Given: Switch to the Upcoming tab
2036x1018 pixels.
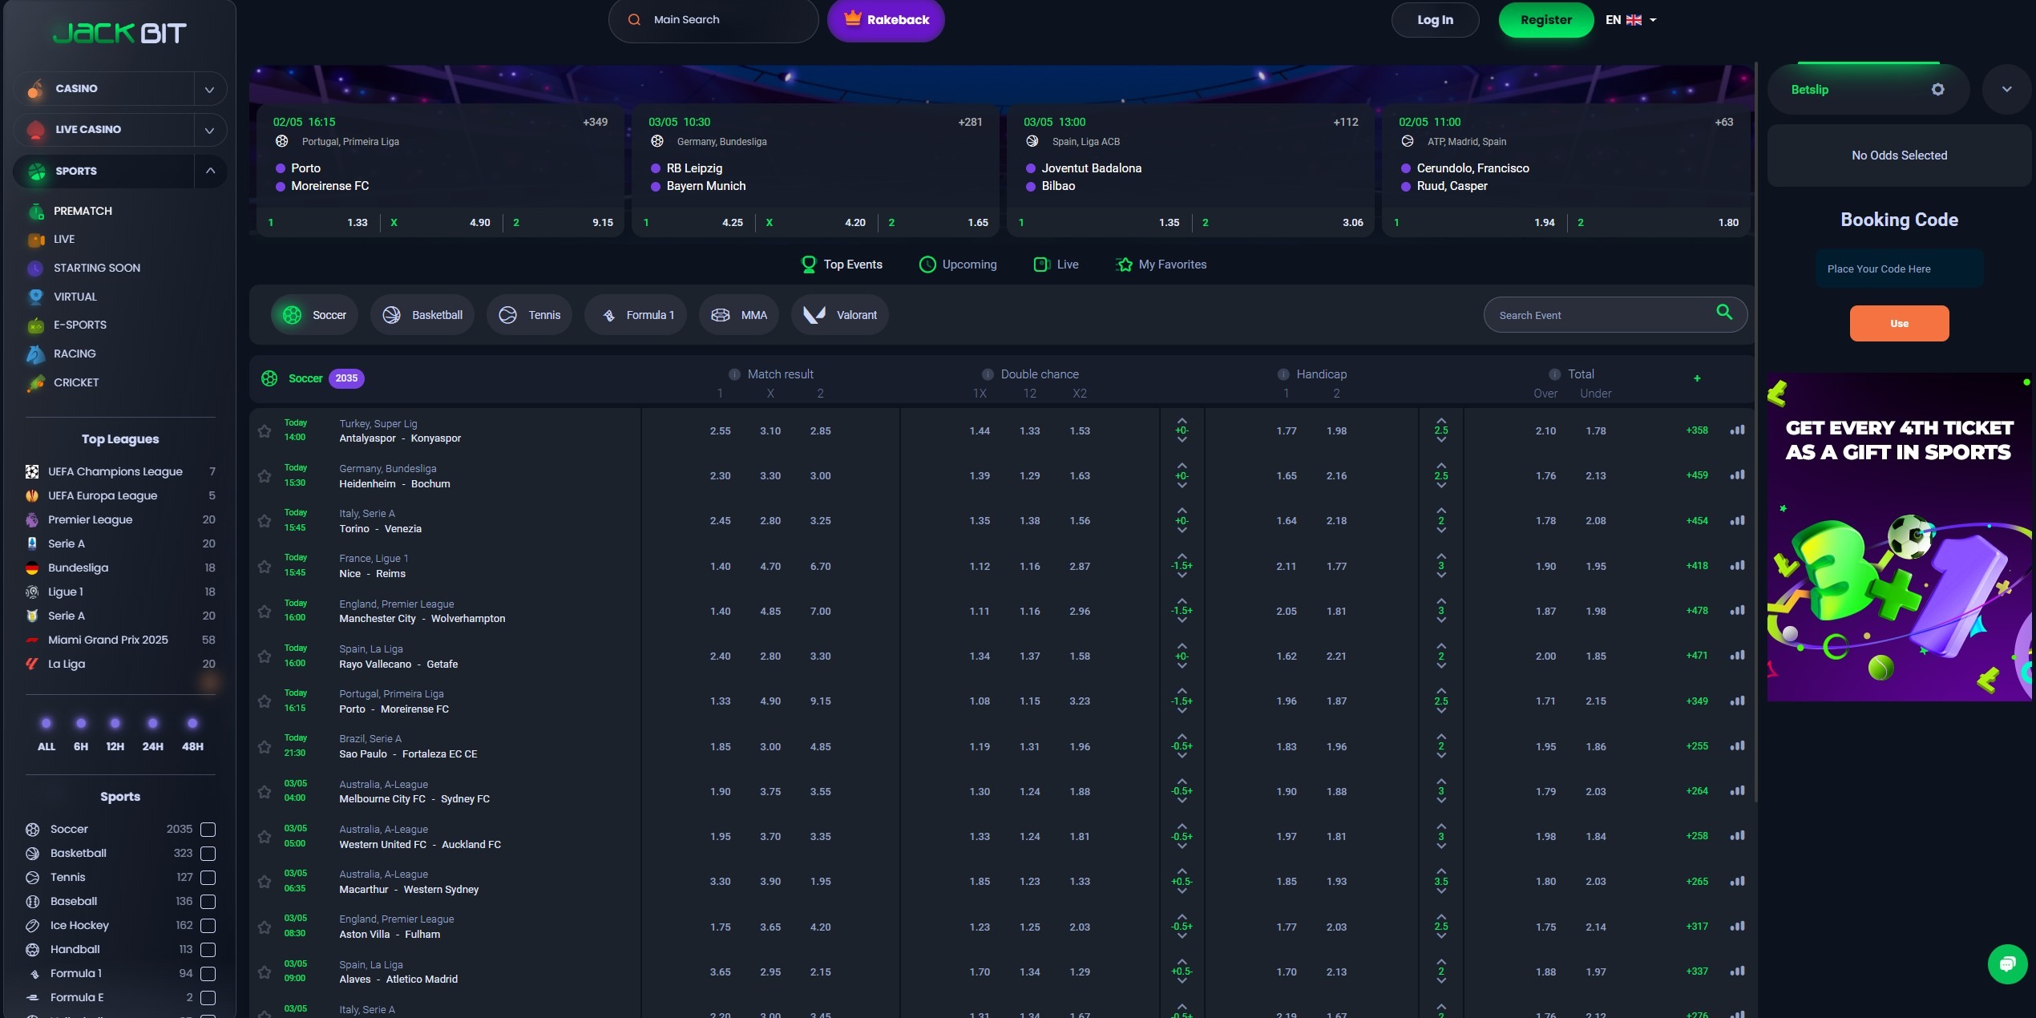Looking at the screenshot, I should (958, 265).
